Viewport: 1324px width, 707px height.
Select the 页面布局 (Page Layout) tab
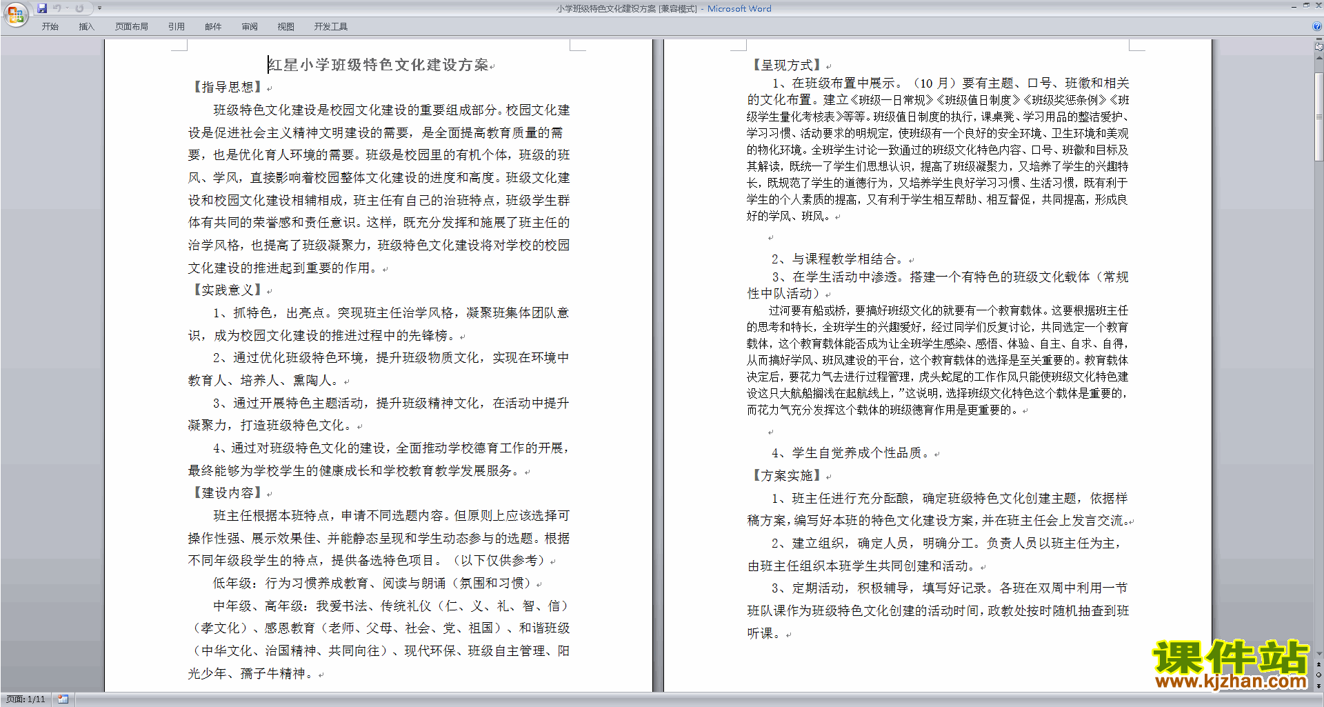132,26
